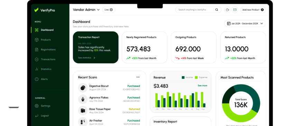Screen dimensions: 300x126
Task: Click the search anything in VerifyPro field
Action: [198, 10]
